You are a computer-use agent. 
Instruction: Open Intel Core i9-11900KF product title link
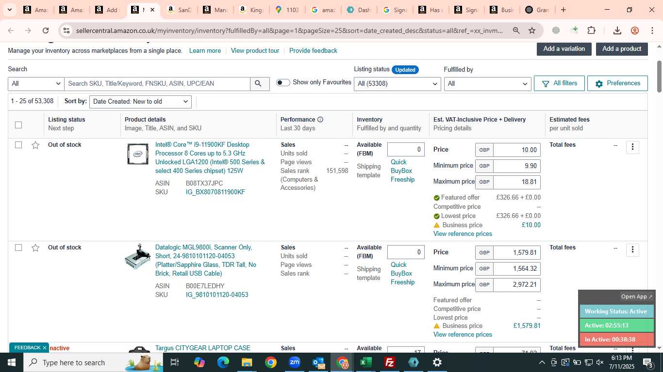(x=210, y=158)
